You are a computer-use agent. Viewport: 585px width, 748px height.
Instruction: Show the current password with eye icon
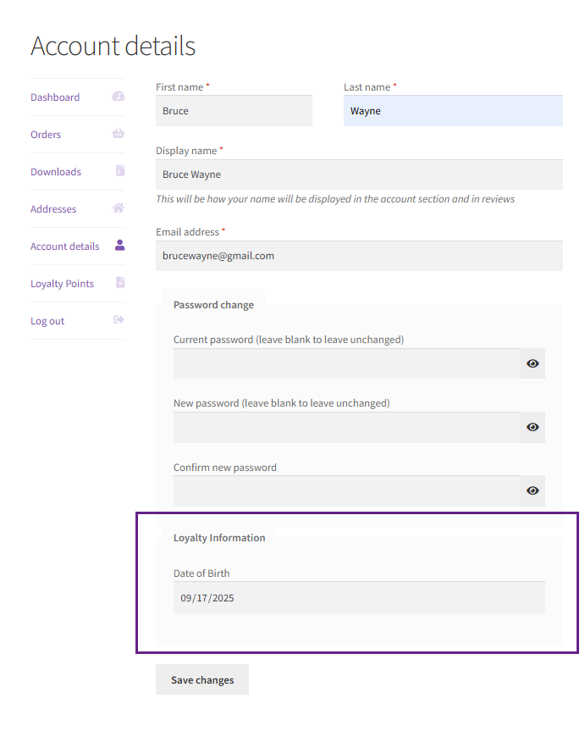coord(533,363)
